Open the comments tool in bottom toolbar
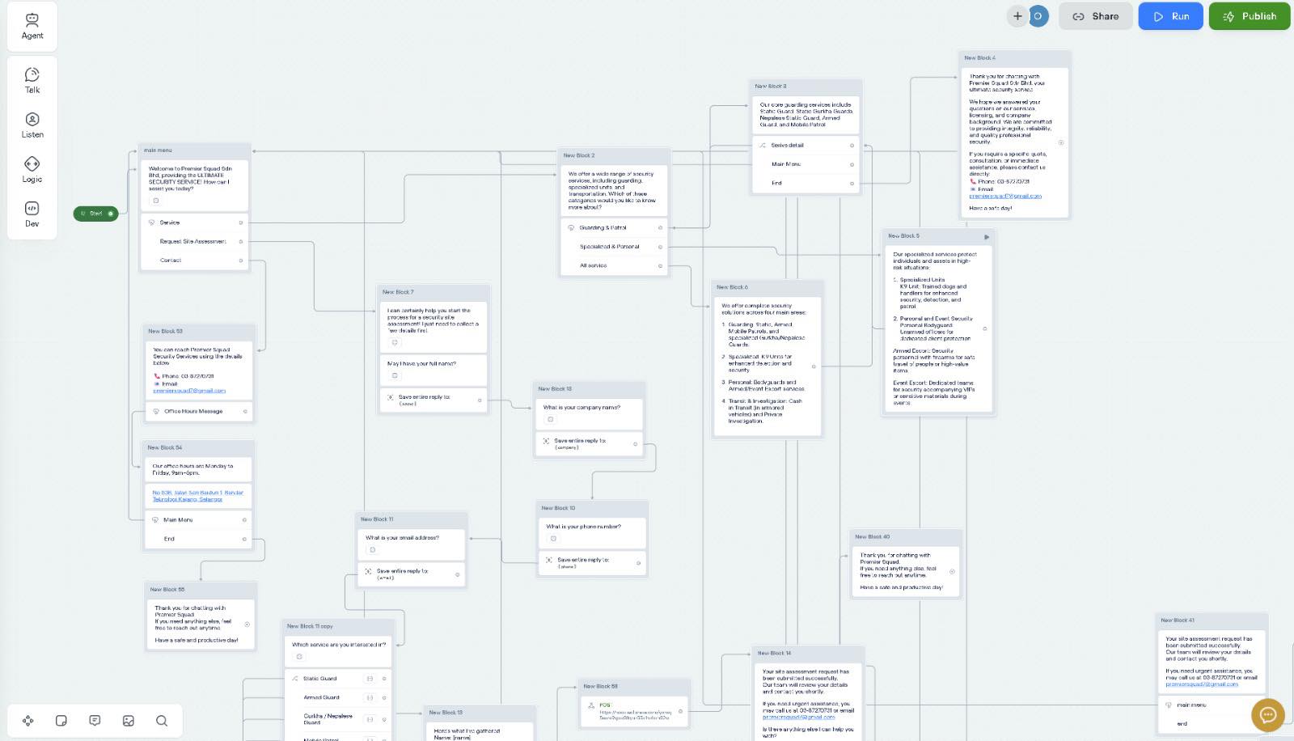 tap(95, 721)
